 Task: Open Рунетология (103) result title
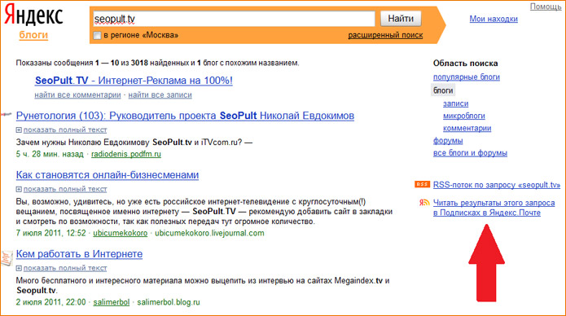(x=185, y=116)
